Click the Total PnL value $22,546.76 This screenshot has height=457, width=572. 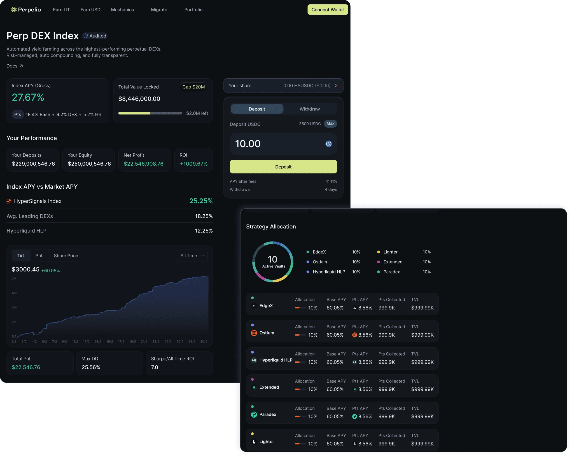tap(26, 367)
